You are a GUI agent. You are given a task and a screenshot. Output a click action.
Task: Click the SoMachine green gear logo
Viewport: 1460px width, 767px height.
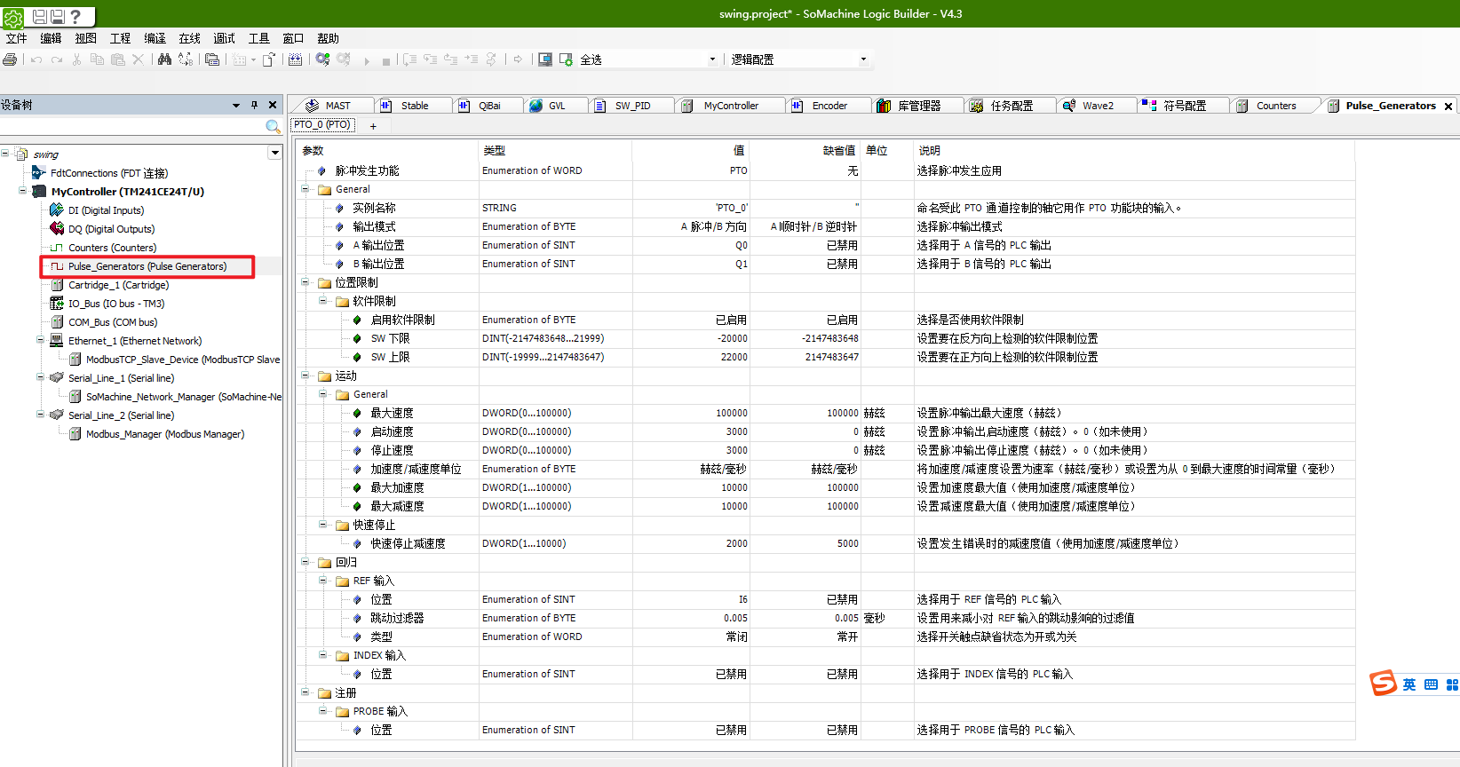coord(13,17)
